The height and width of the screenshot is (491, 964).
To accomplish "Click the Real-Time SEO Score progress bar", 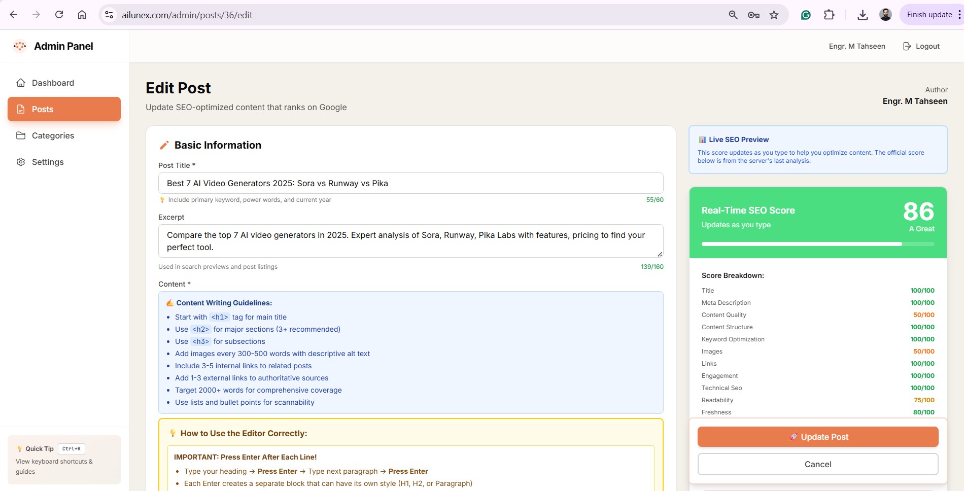I will tap(817, 244).
